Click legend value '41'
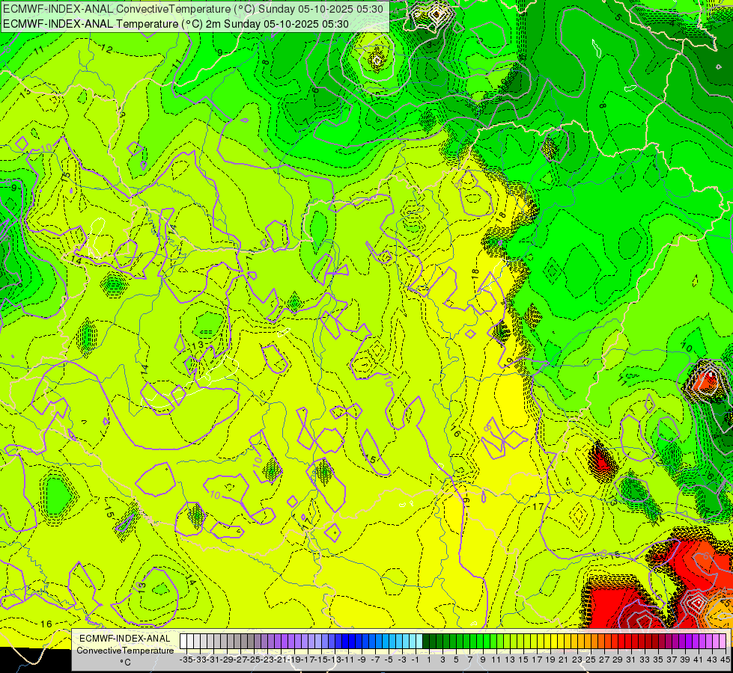The width and height of the screenshot is (733, 673). click(x=699, y=660)
